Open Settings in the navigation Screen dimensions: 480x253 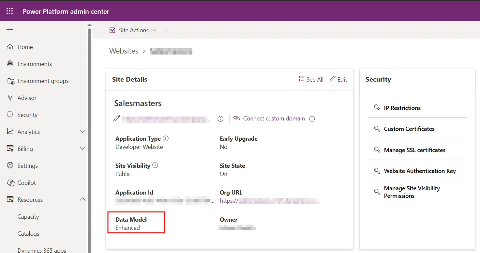tap(28, 166)
